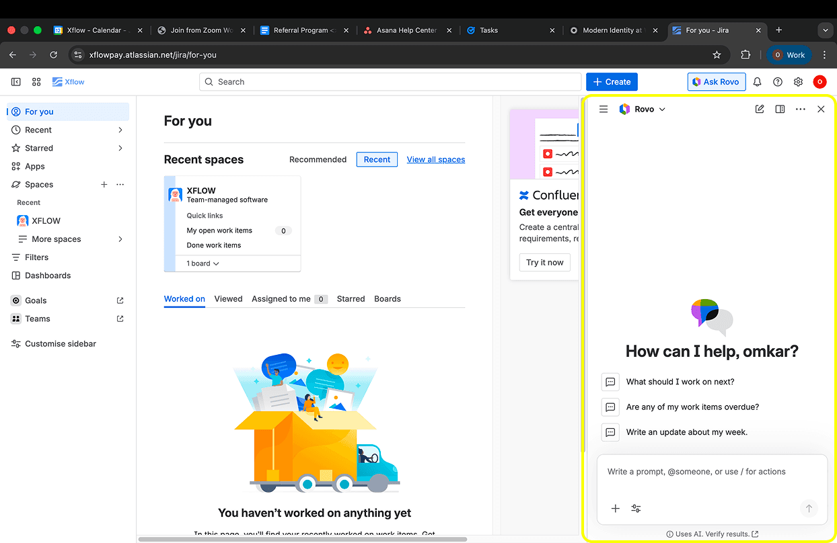837x543 pixels.
Task: Expand More spaces chevron
Action: [x=120, y=239]
